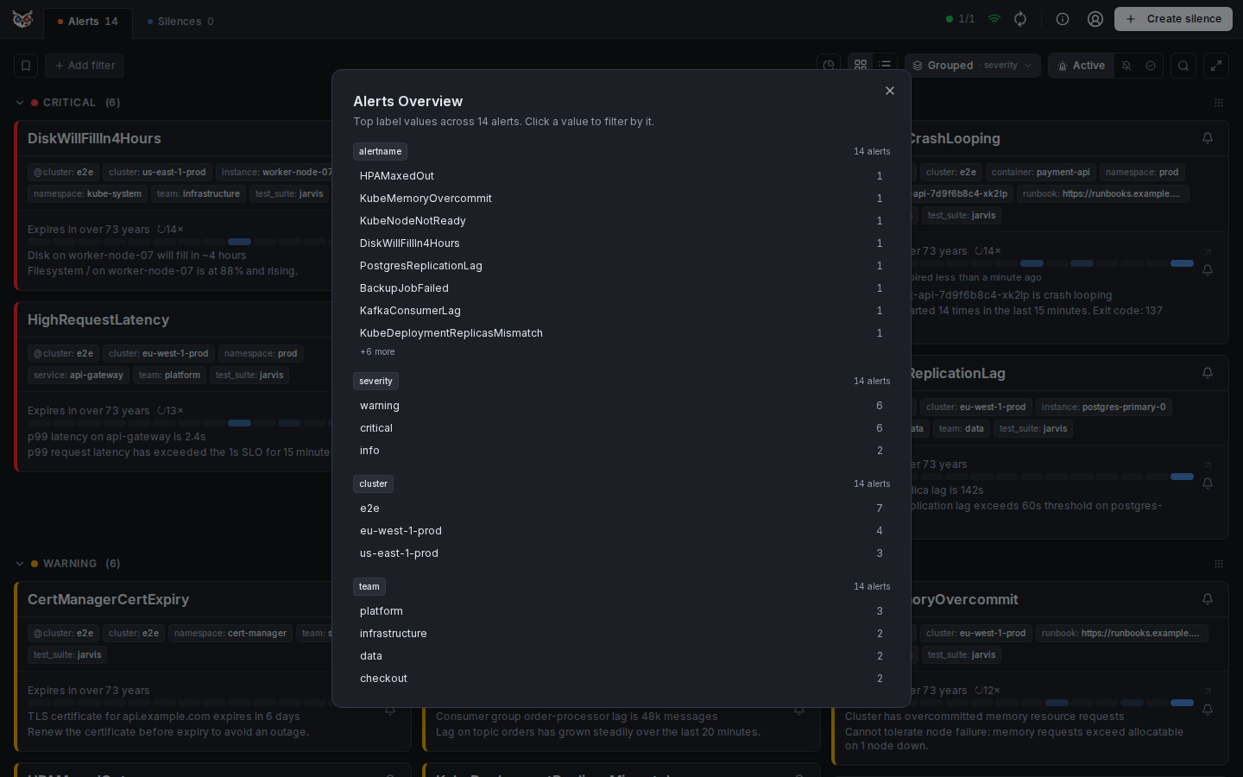
Task: Open the CertManagerCertExpiry alert card title
Action: click(x=108, y=600)
